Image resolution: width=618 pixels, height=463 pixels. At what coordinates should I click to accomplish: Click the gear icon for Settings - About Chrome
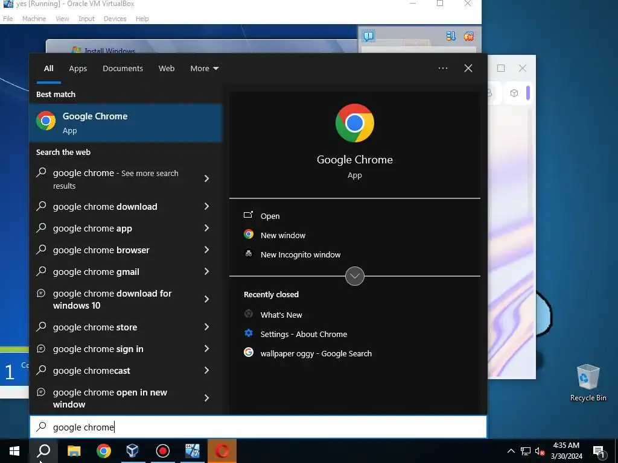pyautogui.click(x=248, y=333)
